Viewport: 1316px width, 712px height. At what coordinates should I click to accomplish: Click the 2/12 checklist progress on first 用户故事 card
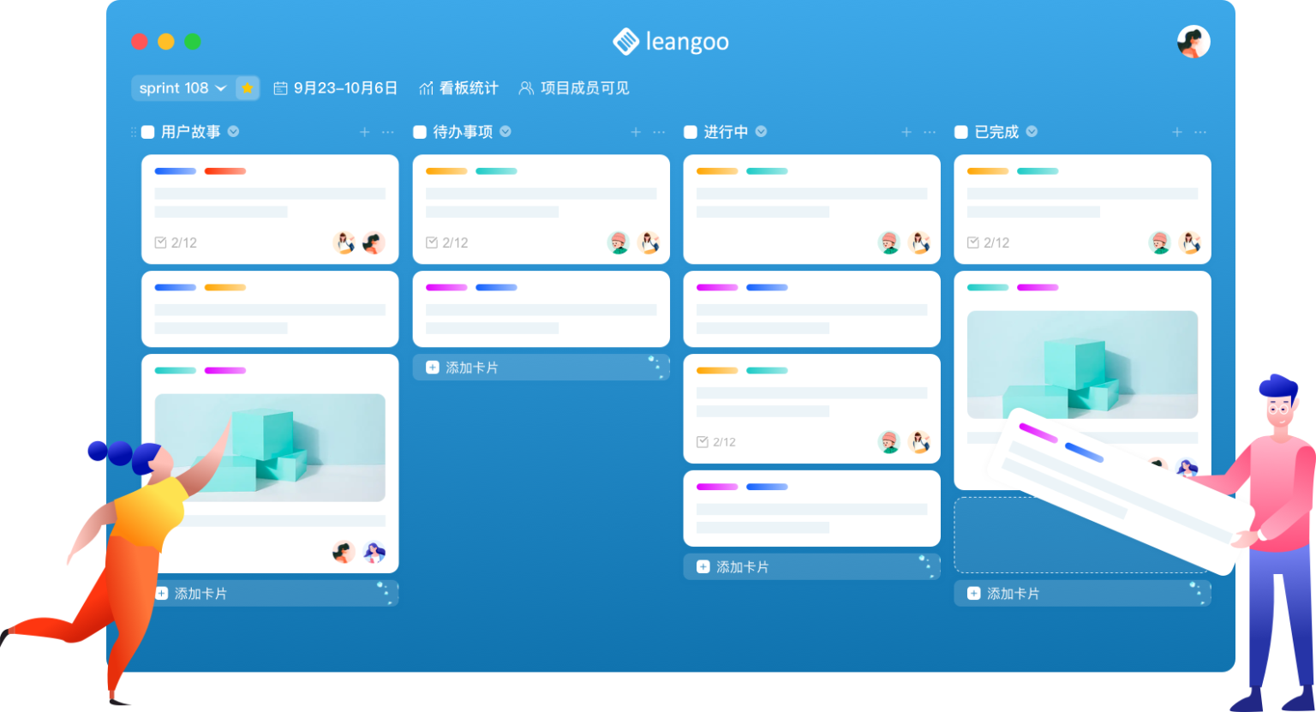(176, 242)
